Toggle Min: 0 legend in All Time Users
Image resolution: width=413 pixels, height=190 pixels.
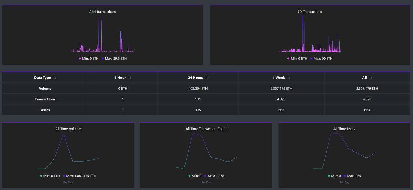point(335,176)
